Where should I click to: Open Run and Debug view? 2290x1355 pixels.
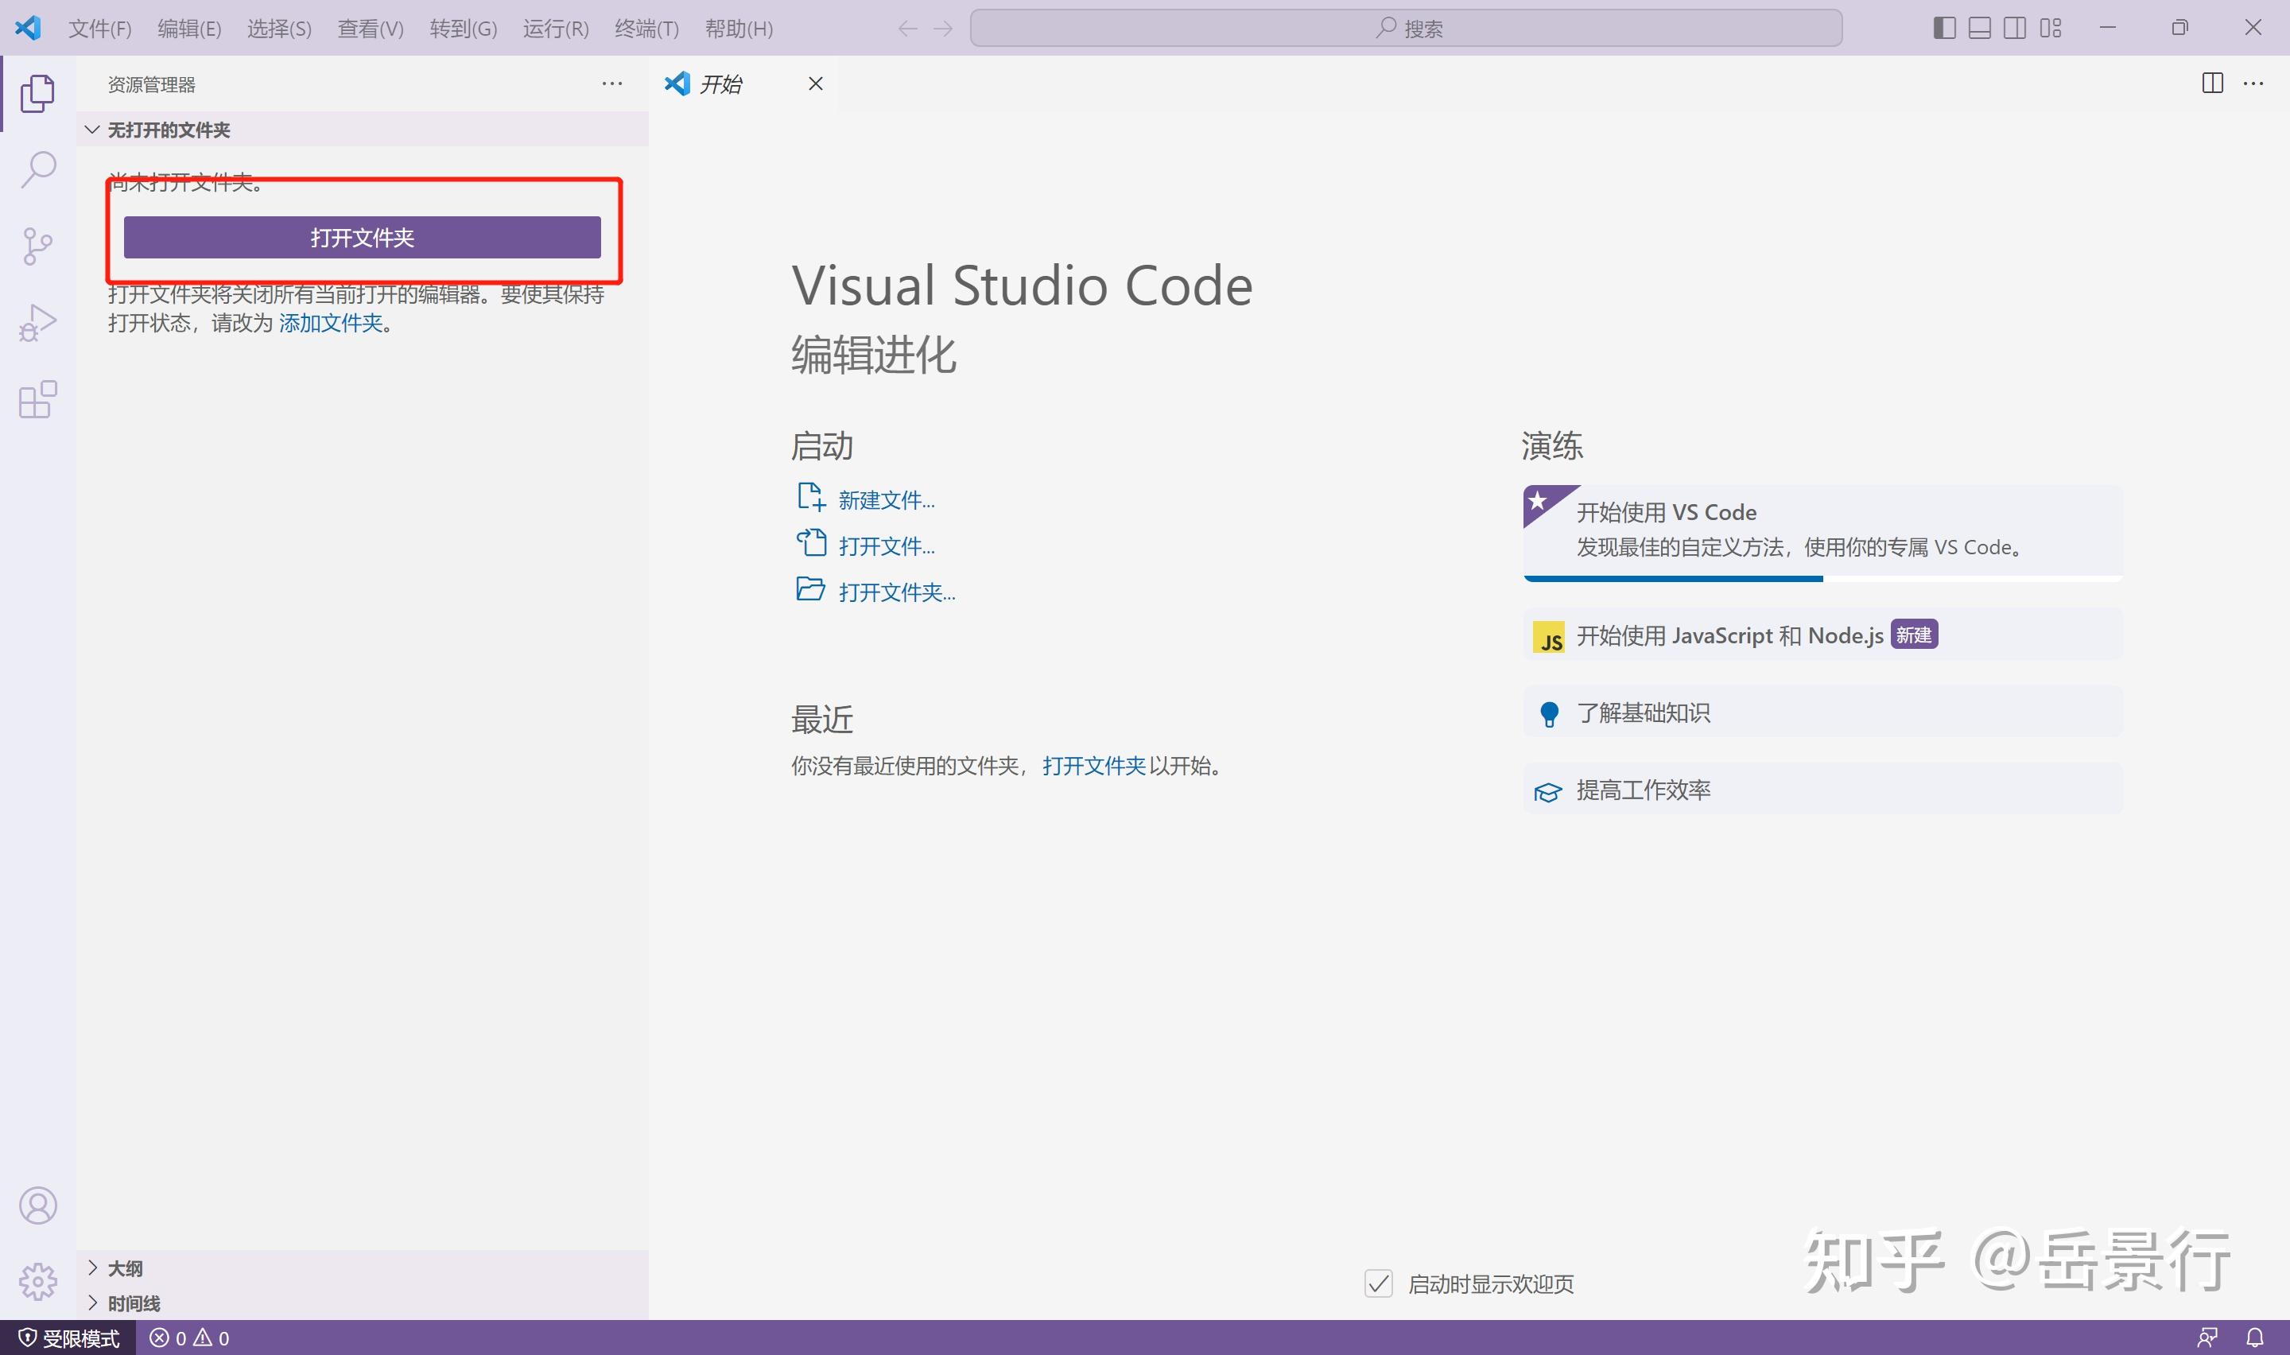[x=37, y=321]
